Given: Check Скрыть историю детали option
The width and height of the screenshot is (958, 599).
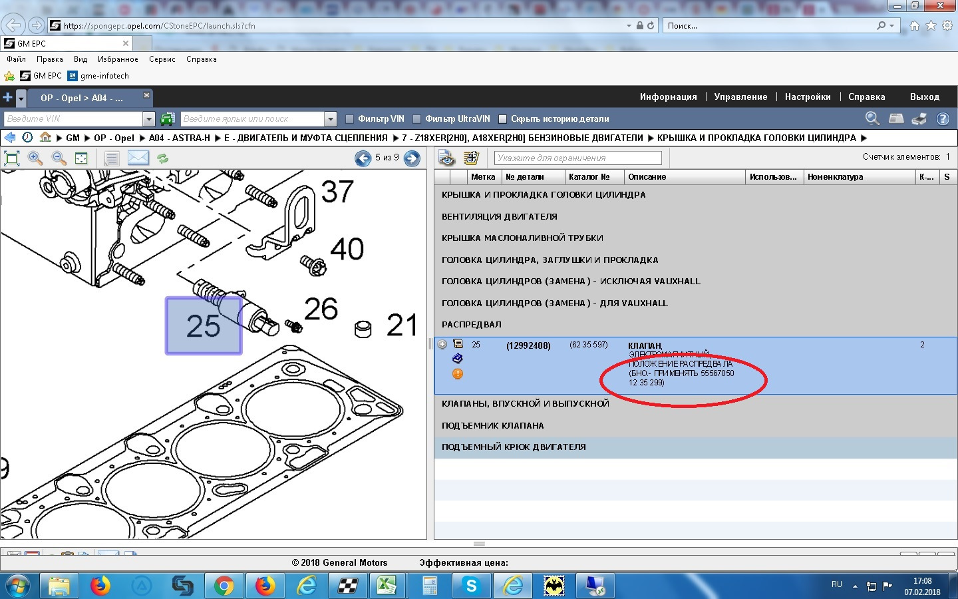Looking at the screenshot, I should point(503,119).
